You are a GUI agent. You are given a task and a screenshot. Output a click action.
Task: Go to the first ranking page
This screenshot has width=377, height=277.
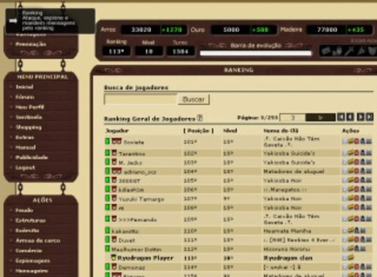(341, 117)
